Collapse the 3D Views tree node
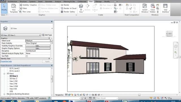This screenshot has height=102, width=181. 5,74
